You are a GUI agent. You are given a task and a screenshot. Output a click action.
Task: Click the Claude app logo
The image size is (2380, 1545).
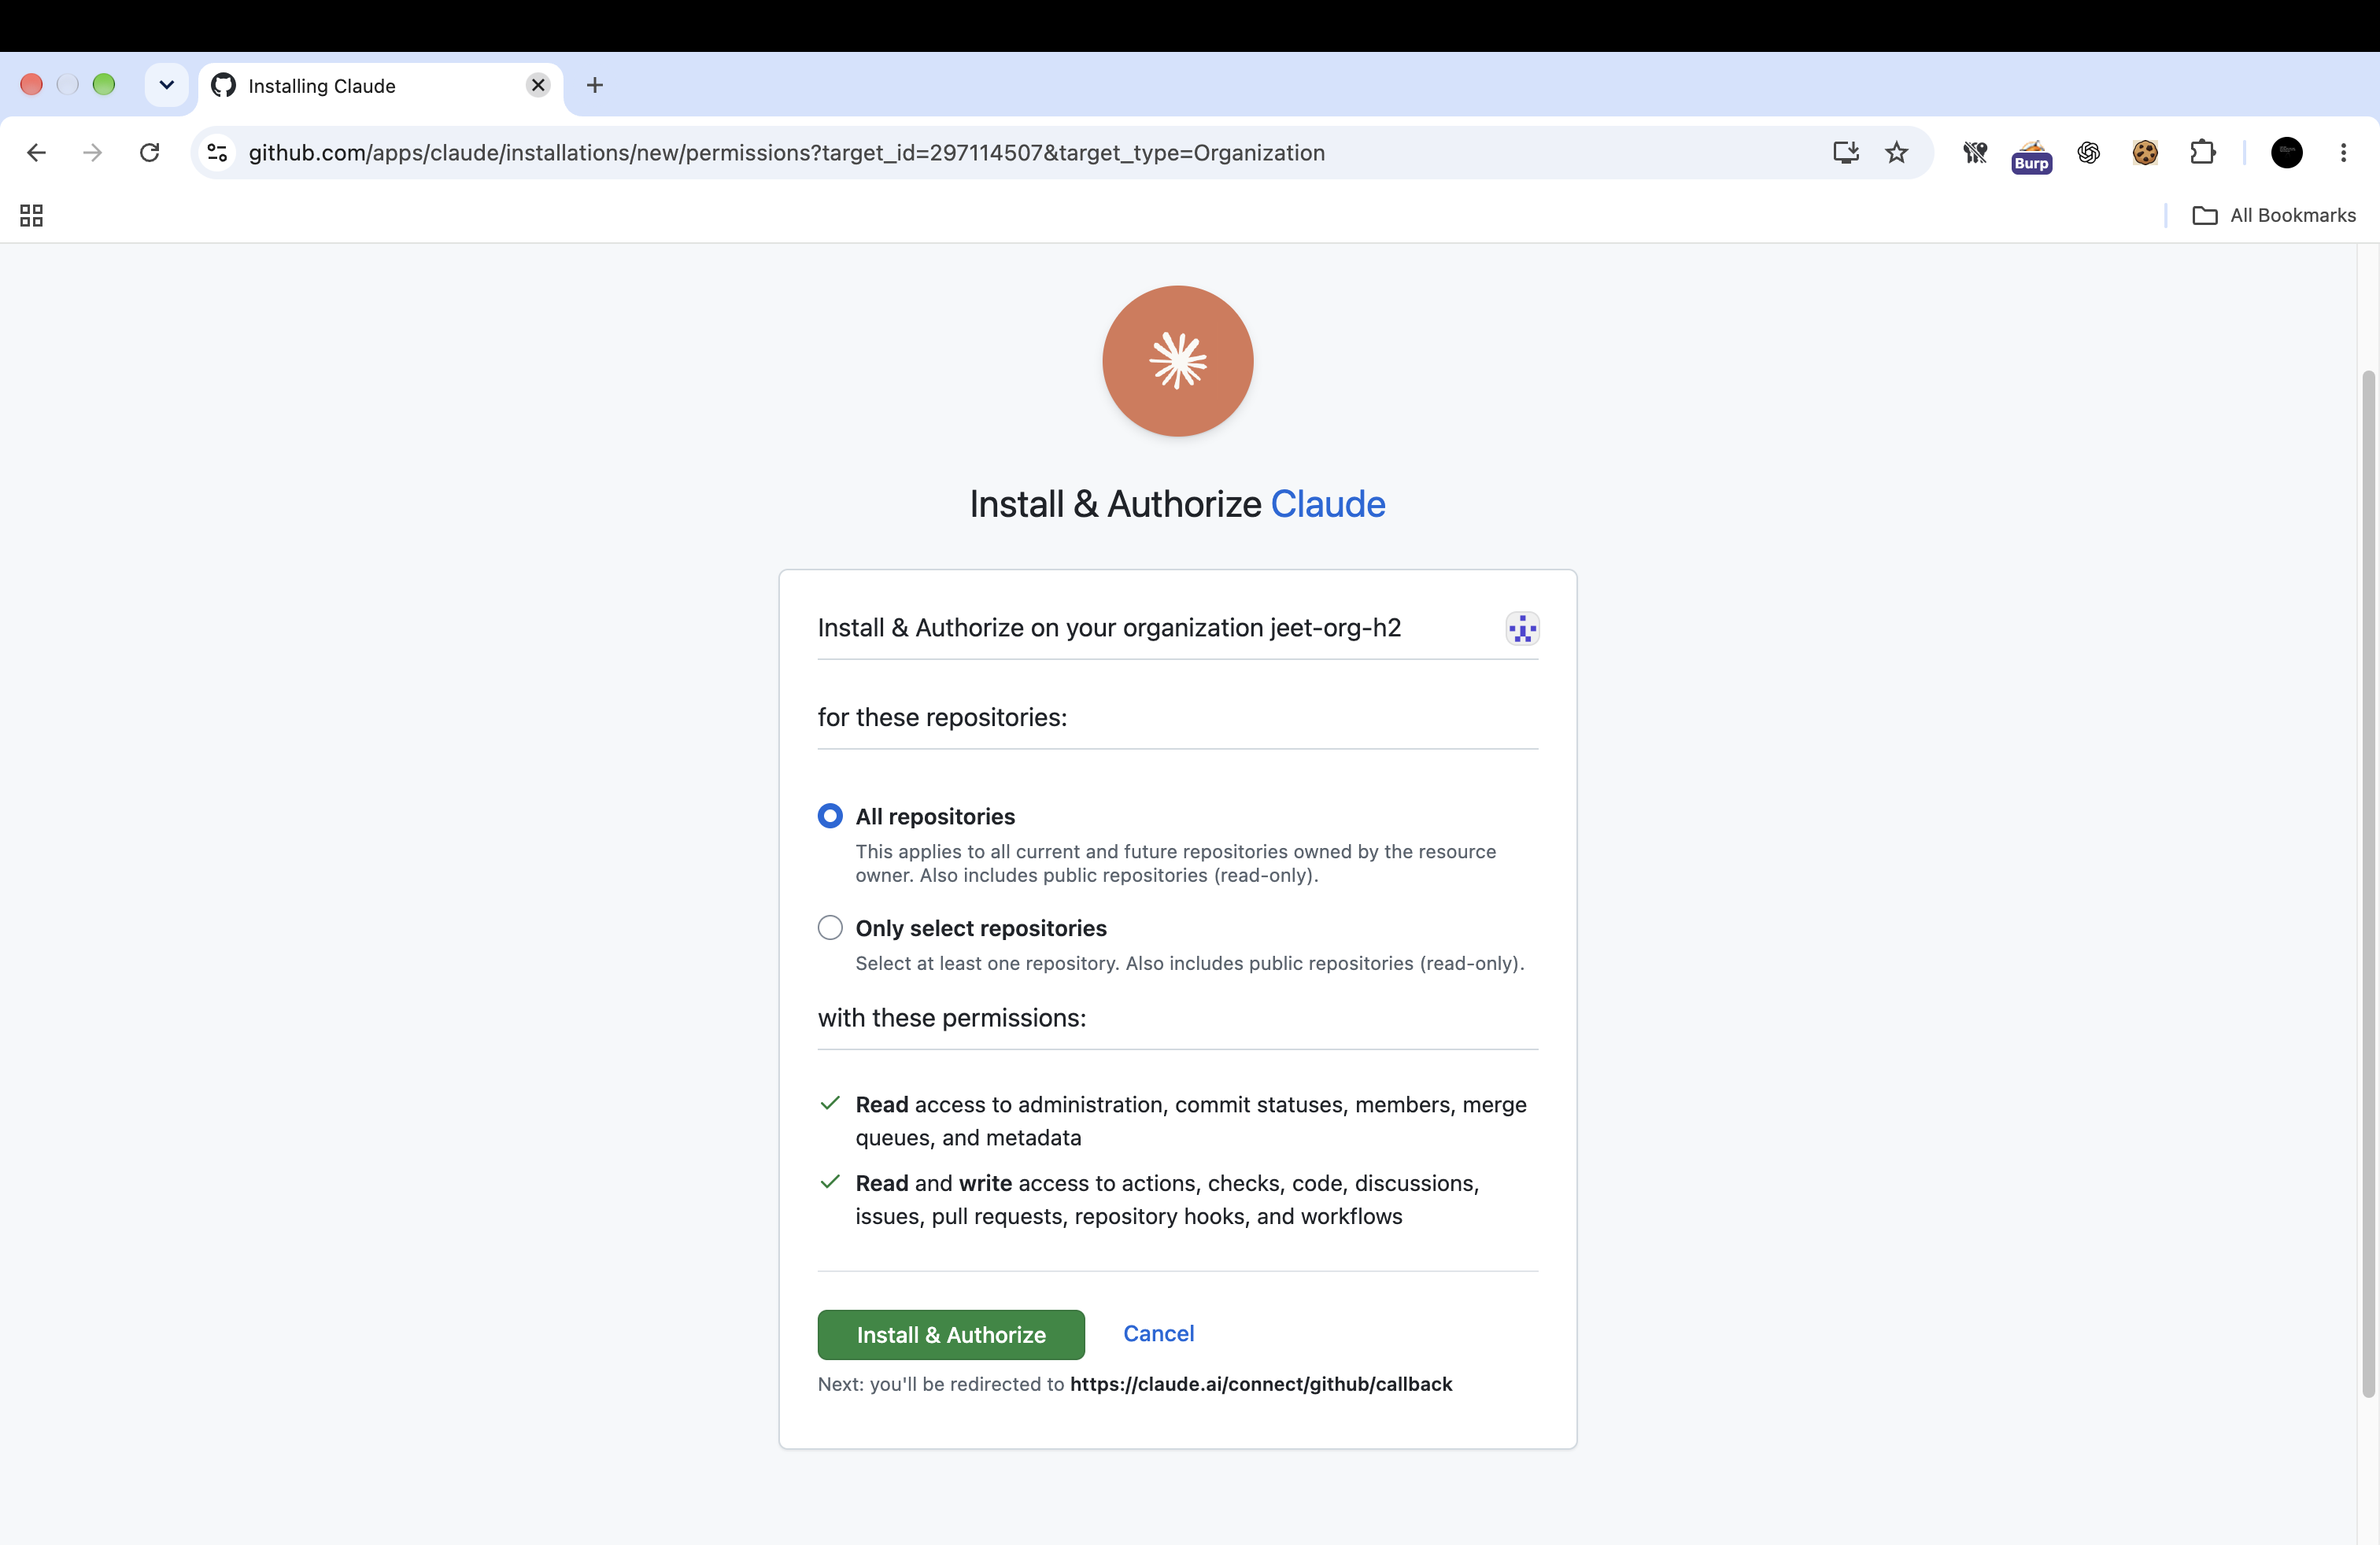(x=1177, y=361)
